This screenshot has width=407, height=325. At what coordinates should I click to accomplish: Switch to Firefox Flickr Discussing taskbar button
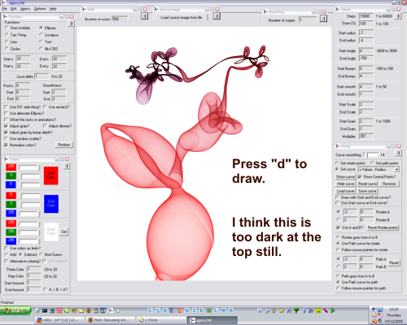[x=111, y=320]
